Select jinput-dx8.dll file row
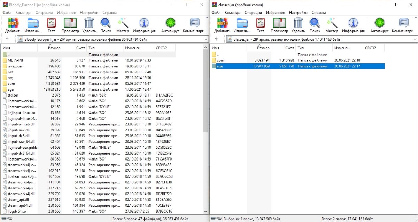Screen dimensions: 418x222 (88, 136)
